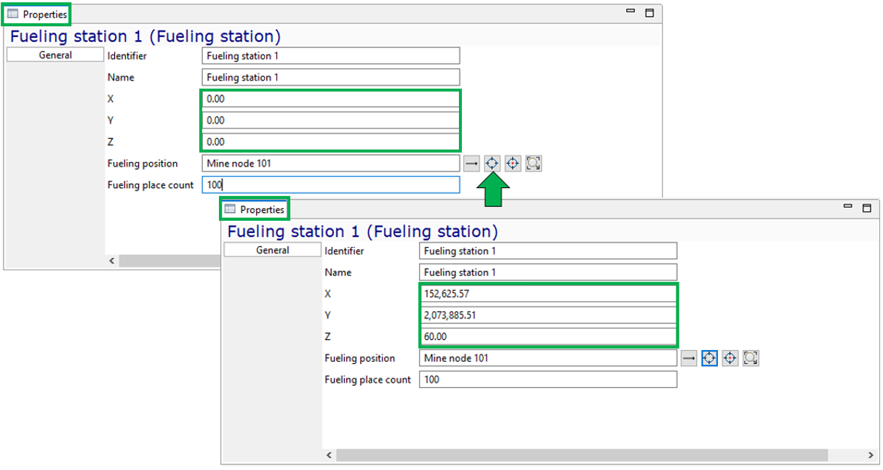883x470 pixels.
Task: Select Properties tab of the front window
Action: (x=255, y=209)
